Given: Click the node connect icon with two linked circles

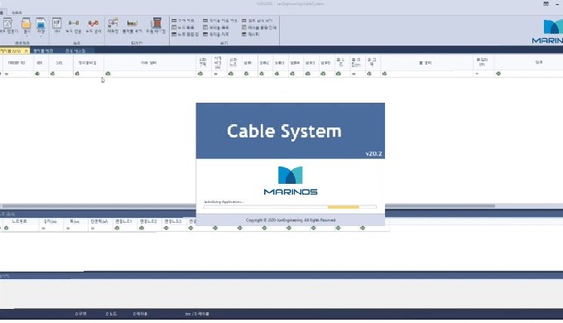Looking at the screenshot, I should pos(74,23).
